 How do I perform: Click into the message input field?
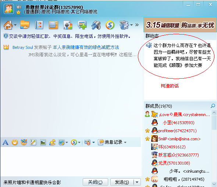pos(71,161)
